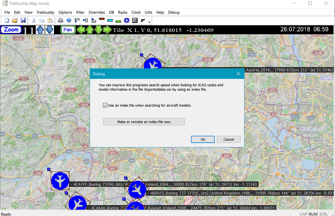
Task: Confirm the dialog with OK
Action: tap(203, 139)
